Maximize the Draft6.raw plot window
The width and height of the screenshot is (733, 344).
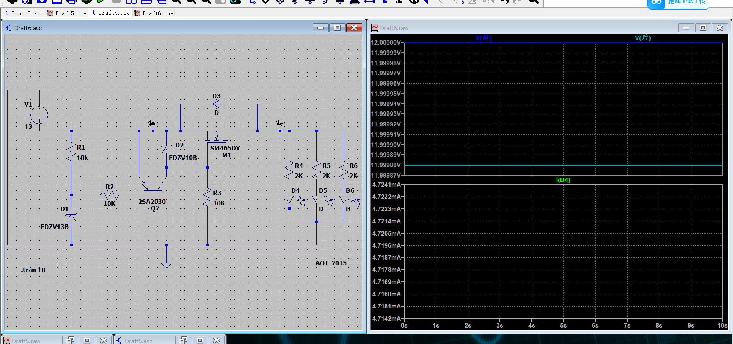pos(703,28)
